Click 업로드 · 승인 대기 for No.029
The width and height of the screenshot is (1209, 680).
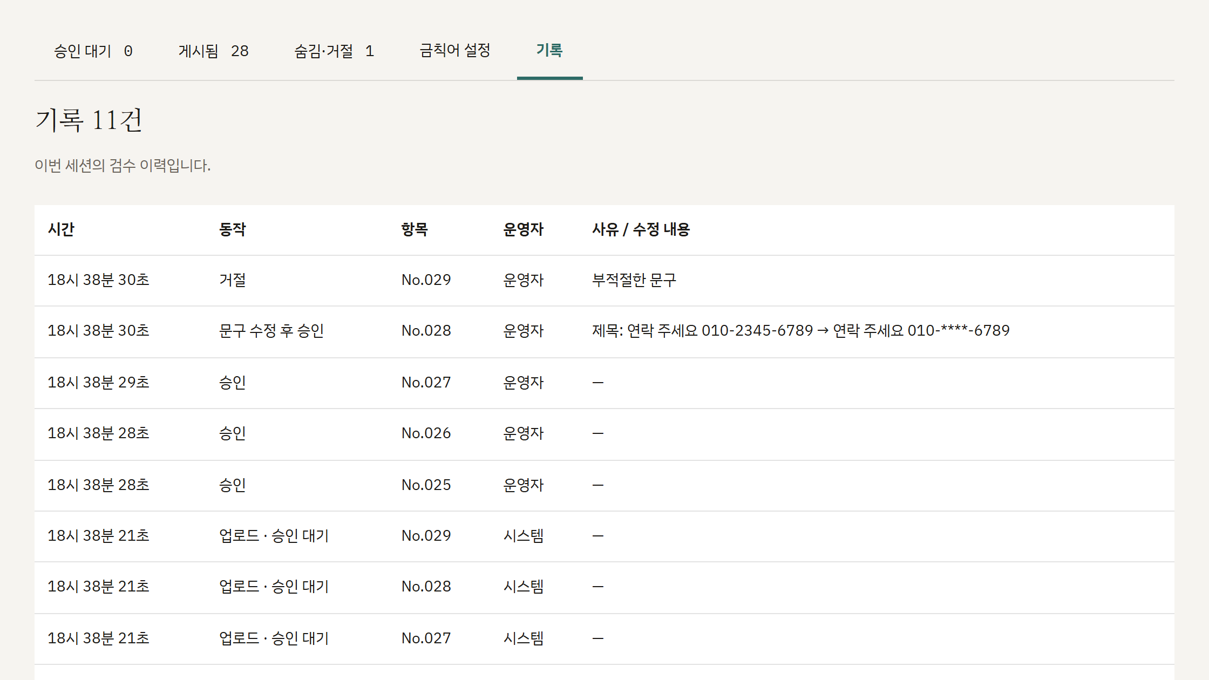[274, 536]
